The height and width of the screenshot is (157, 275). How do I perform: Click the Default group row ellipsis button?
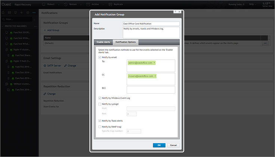[x=265, y=43]
